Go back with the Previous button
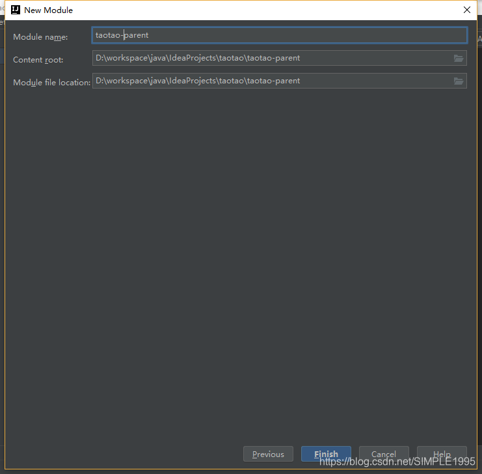The image size is (482, 474). [268, 454]
